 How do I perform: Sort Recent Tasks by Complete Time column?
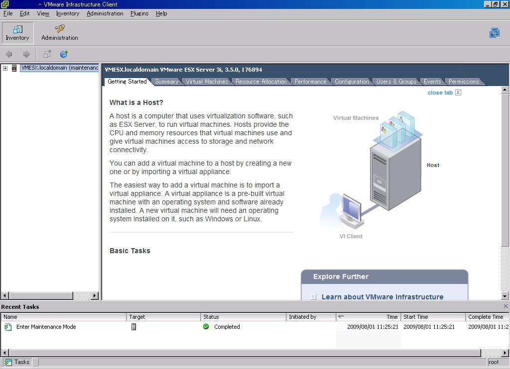pyautogui.click(x=487, y=317)
